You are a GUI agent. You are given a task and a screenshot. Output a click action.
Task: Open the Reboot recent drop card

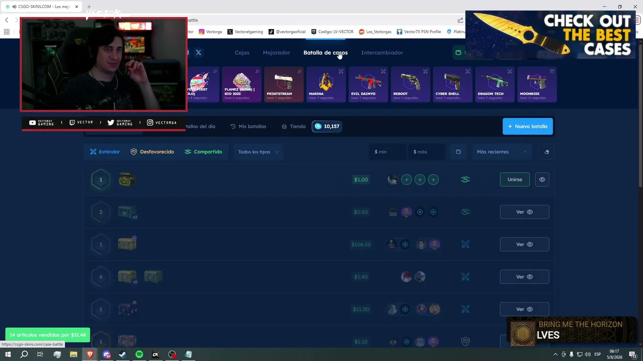coord(410,84)
